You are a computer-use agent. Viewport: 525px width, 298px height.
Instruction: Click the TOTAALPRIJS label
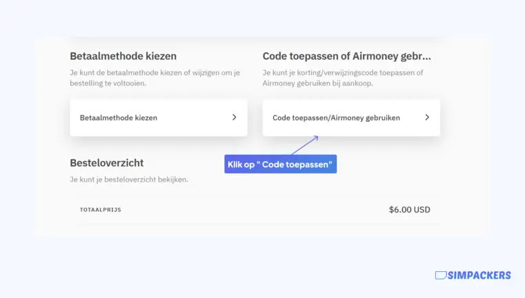(101, 210)
